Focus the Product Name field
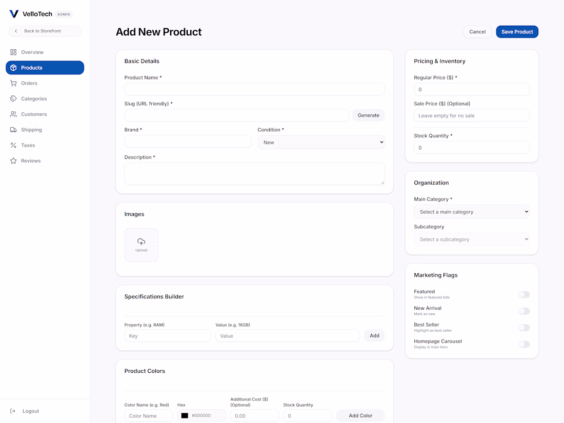This screenshot has width=564, height=423. click(255, 89)
